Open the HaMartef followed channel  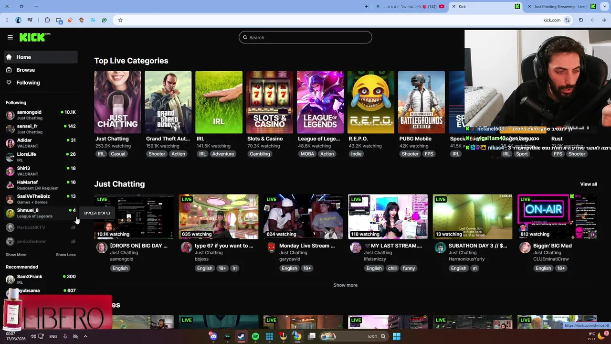pyautogui.click(x=41, y=185)
